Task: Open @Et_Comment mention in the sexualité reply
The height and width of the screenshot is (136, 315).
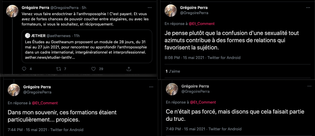Action: 201,24
